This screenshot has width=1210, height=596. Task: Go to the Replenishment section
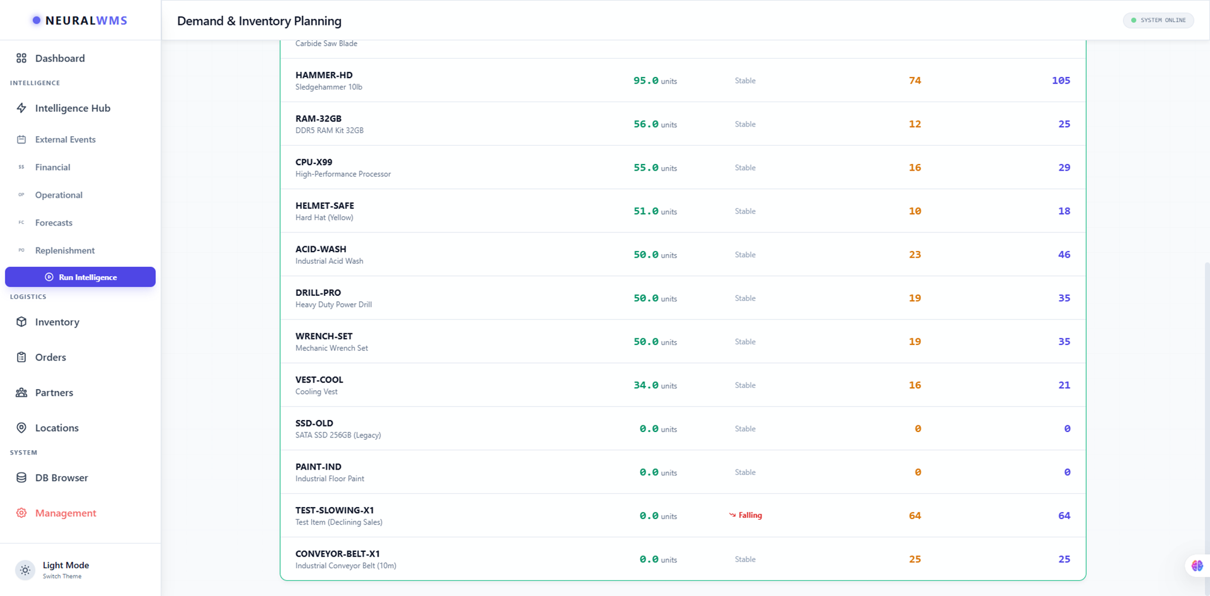(x=65, y=251)
